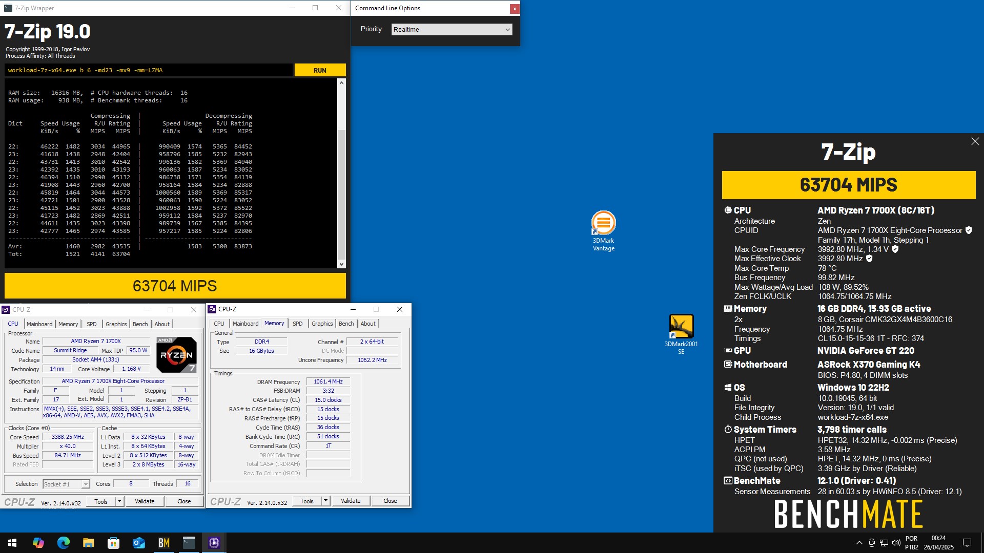Open network status tray icon
The image size is (984, 553).
coord(884,543)
